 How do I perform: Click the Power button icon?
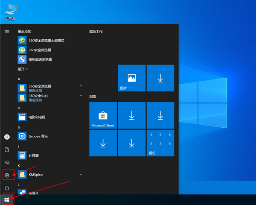point(7,188)
